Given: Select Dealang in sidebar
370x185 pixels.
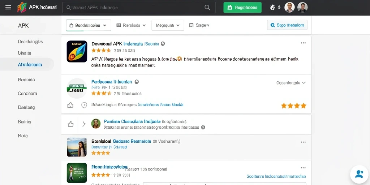Looking at the screenshot, I should [26, 108].
